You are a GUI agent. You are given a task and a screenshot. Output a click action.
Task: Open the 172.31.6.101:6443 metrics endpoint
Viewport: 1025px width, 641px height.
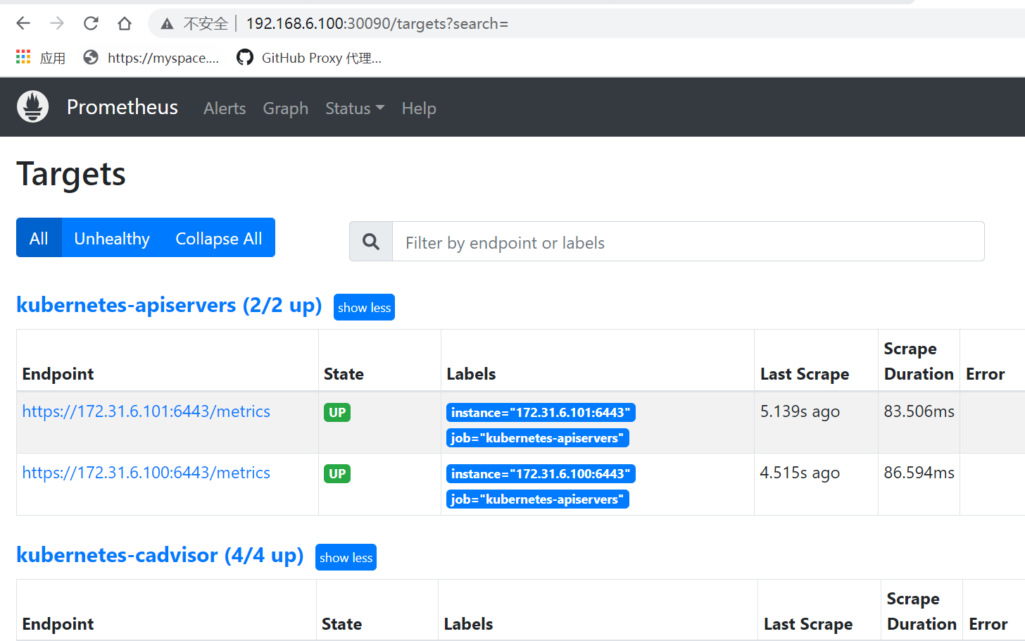point(146,411)
